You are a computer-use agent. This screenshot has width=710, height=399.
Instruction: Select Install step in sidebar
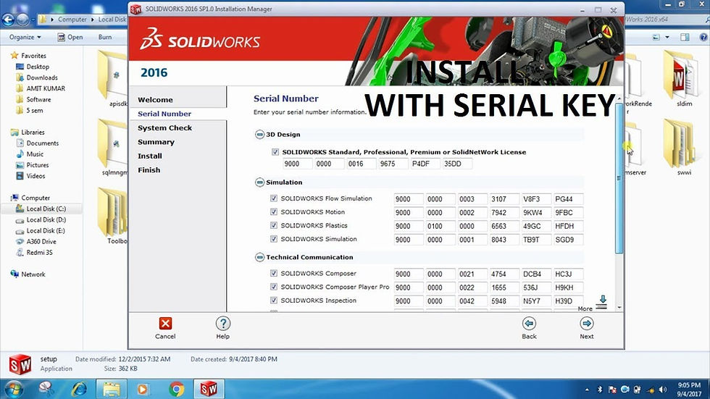pyautogui.click(x=150, y=156)
